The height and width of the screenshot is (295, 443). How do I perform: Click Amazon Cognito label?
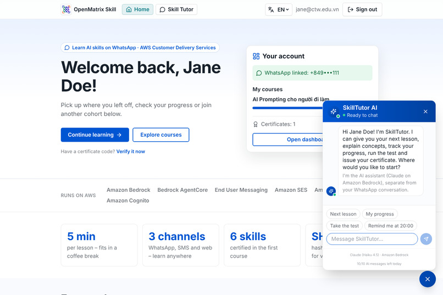click(x=128, y=201)
